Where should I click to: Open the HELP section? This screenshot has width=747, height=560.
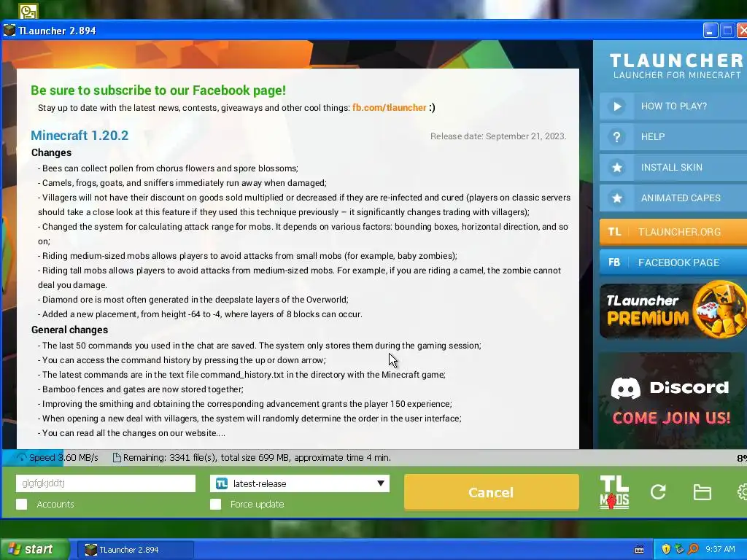pyautogui.click(x=673, y=136)
